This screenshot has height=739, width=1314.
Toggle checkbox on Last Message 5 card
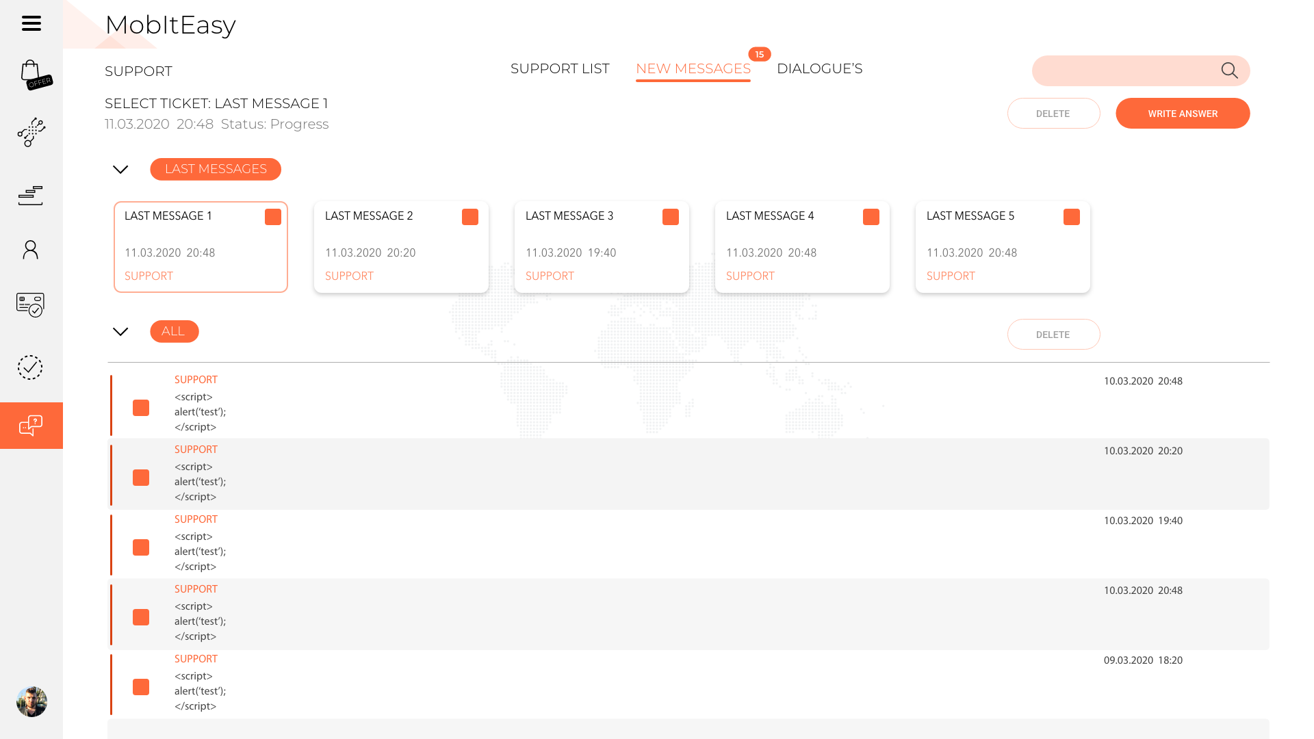(x=1072, y=217)
